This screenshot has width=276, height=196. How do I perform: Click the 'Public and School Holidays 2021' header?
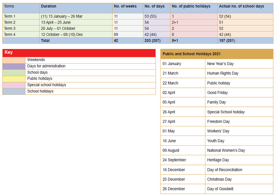click(x=217, y=54)
